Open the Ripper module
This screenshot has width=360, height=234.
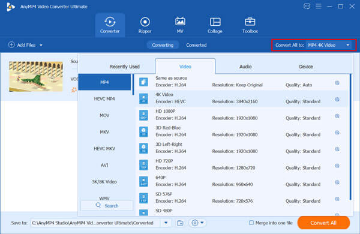[145, 25]
